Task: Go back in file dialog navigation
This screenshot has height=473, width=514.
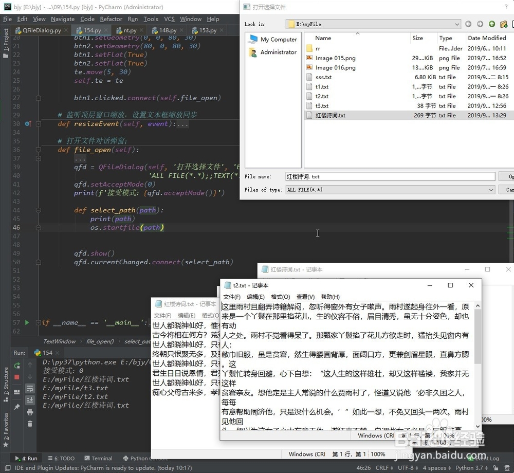Action: tap(468, 24)
